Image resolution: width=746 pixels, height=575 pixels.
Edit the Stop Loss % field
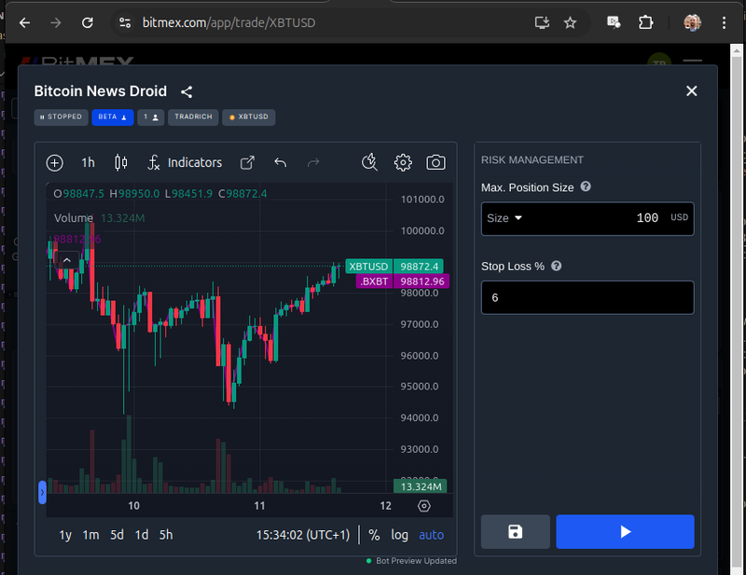coord(587,297)
